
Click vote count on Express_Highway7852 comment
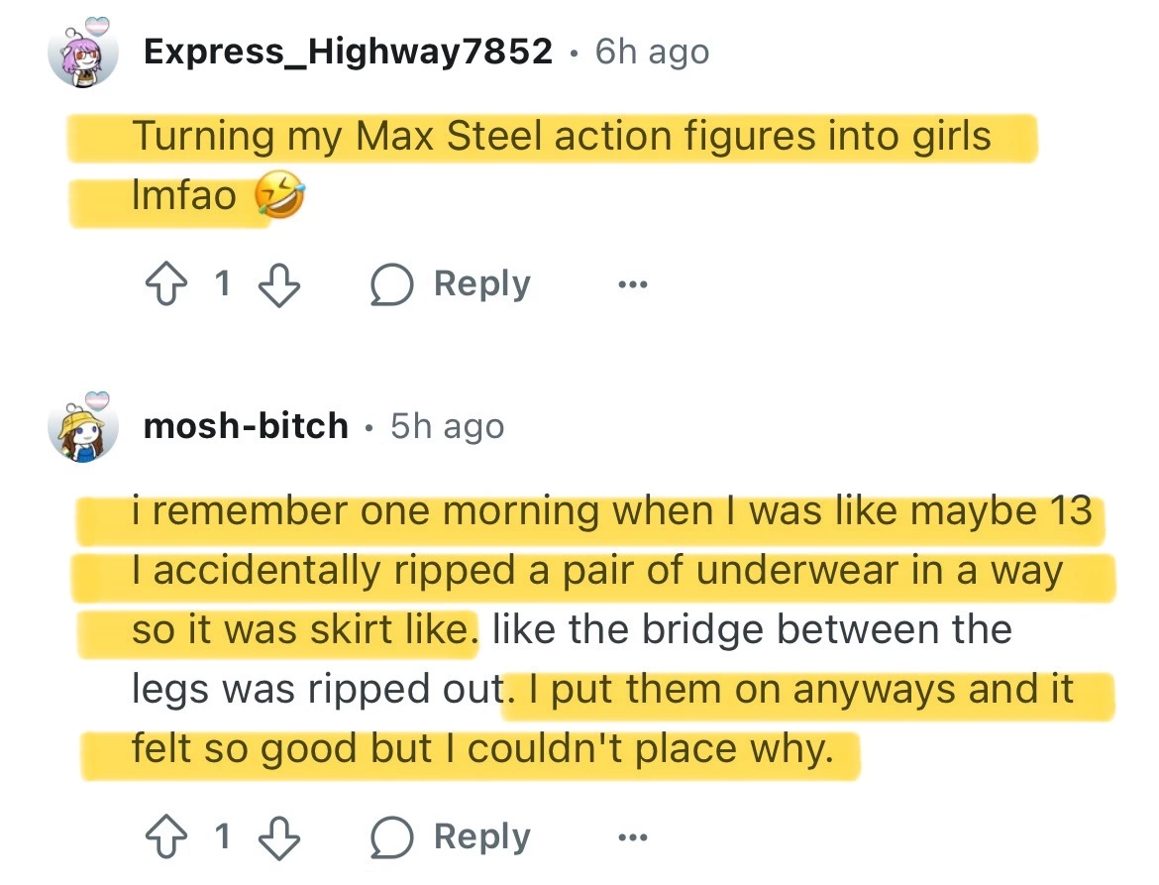pyautogui.click(x=222, y=285)
